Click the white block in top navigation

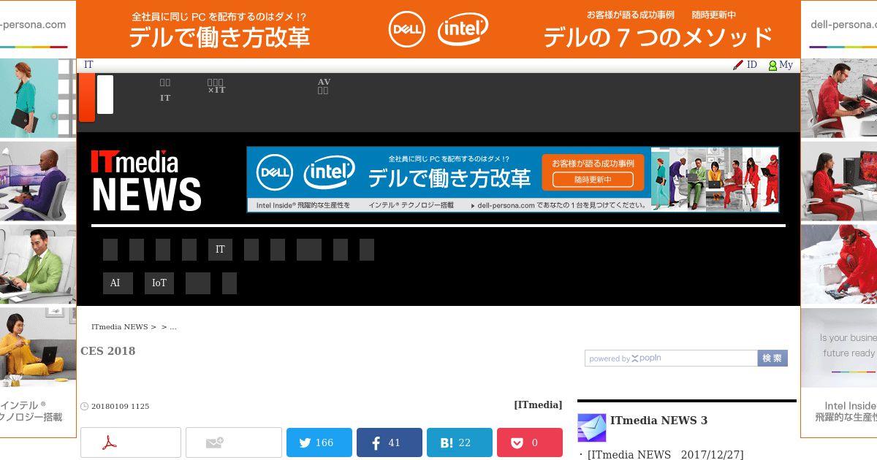coord(105,94)
